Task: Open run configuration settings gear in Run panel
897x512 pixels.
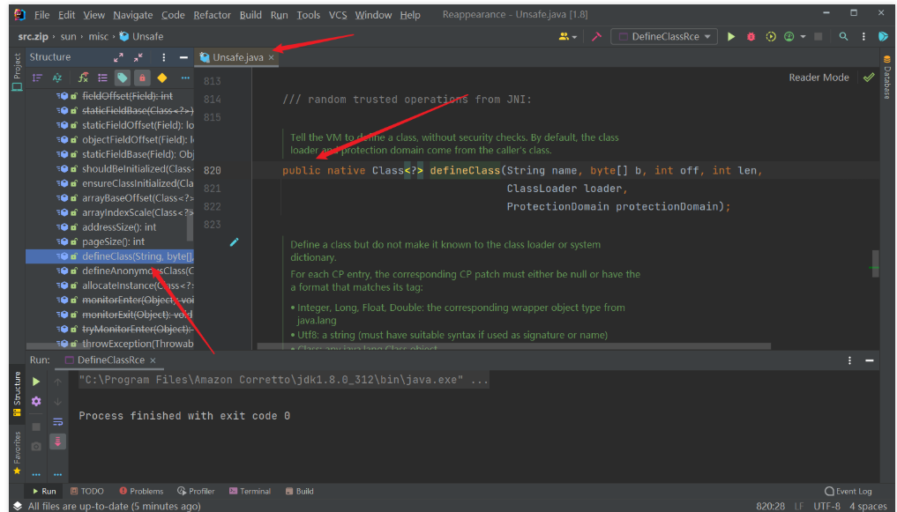Action: tap(36, 401)
